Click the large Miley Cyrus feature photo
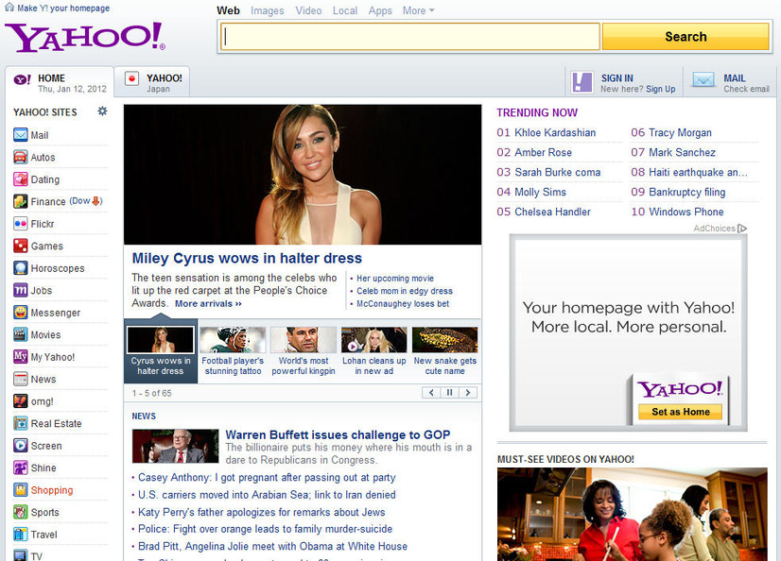The height and width of the screenshot is (561, 781). tap(303, 175)
